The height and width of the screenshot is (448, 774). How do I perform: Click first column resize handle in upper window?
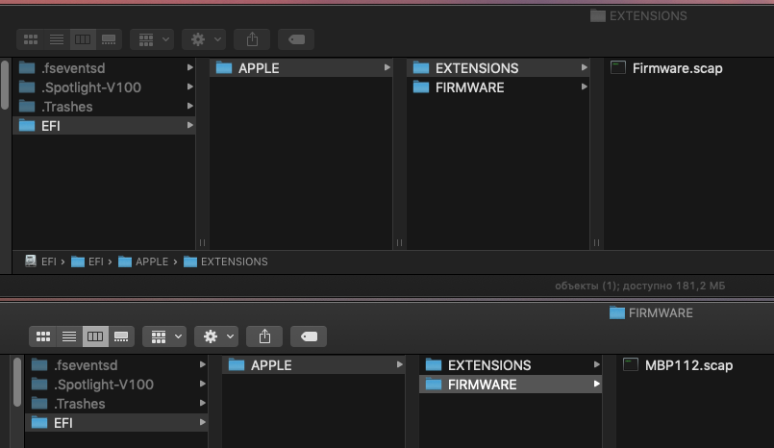[202, 243]
